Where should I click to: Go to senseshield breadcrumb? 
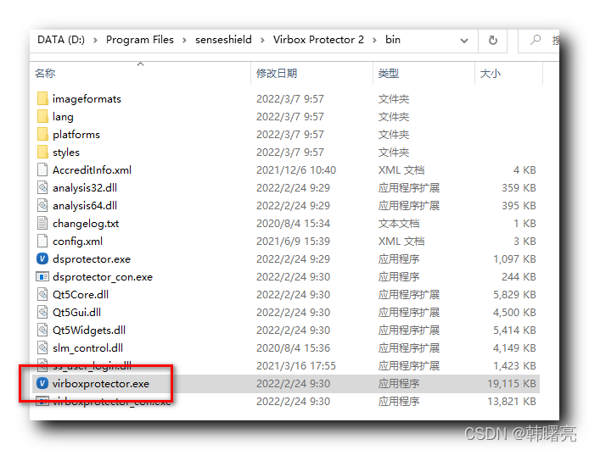click(x=223, y=40)
